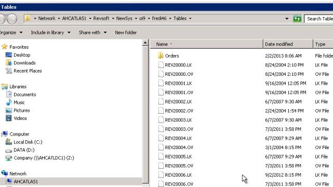The image size is (333, 187).
Task: Open Local Disk (C:)
Action: (x=28, y=142)
